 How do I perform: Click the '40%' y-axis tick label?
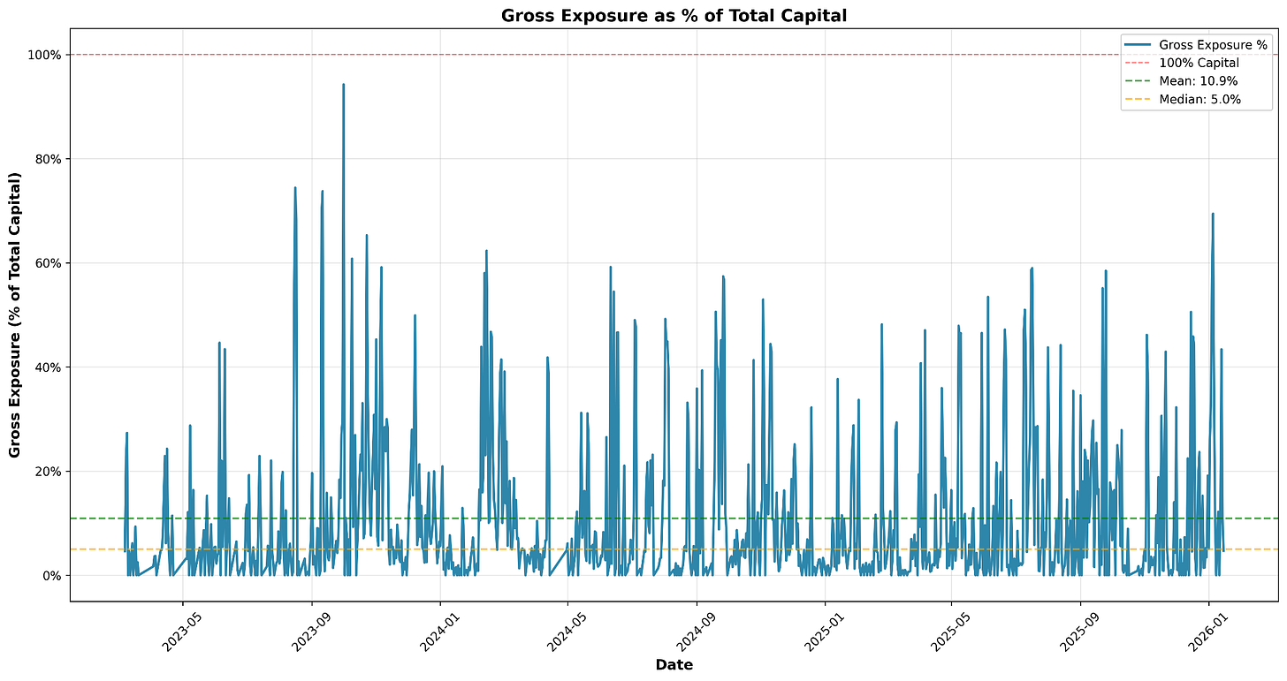click(49, 367)
